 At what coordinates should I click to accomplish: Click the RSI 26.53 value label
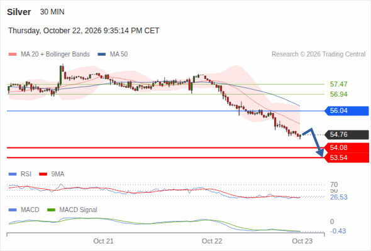point(338,197)
